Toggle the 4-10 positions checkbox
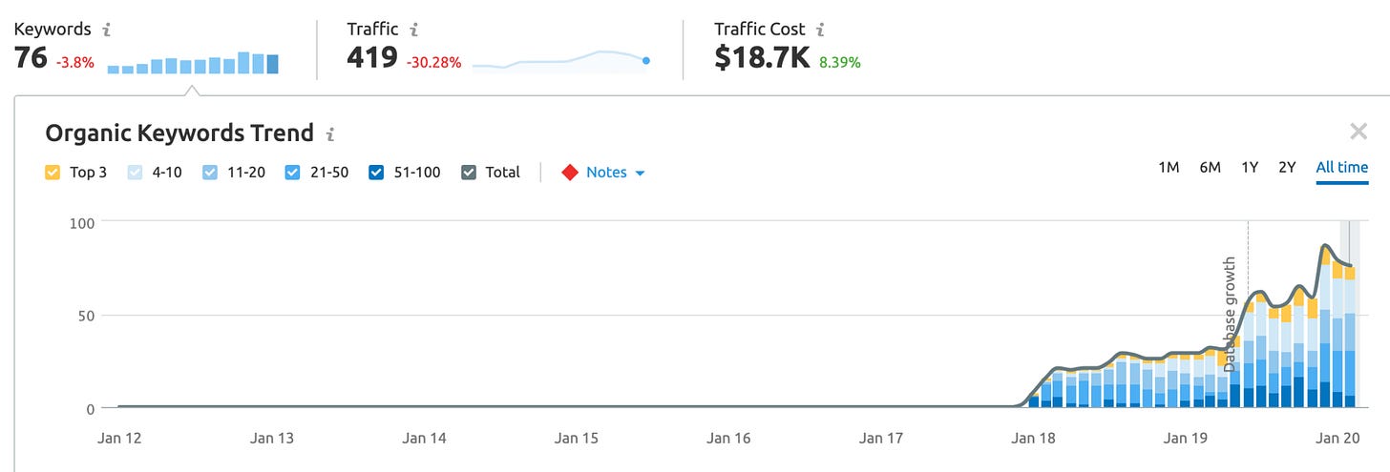 (x=135, y=173)
